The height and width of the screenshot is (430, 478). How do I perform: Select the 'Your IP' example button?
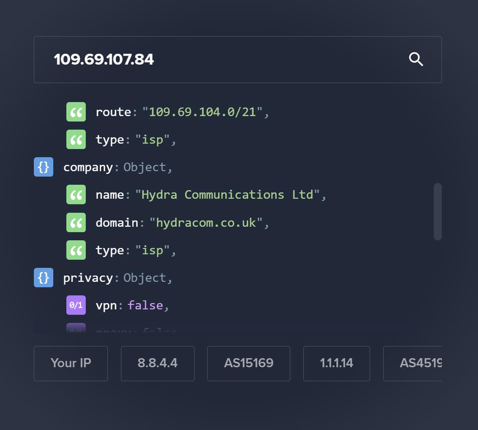pyautogui.click(x=71, y=363)
